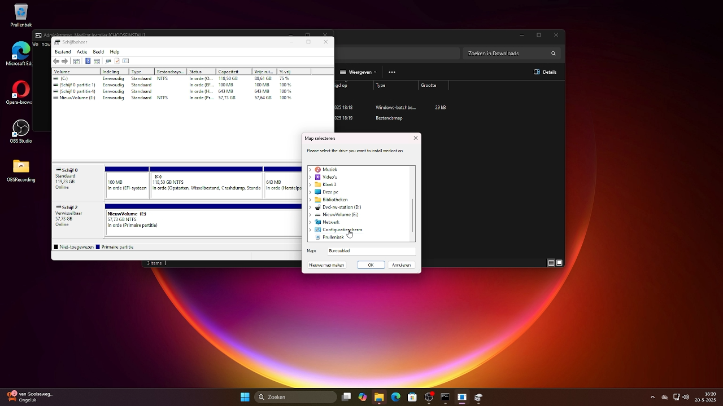723x406 pixels.
Task: Select Deze pc in the folder tree
Action: 330,192
